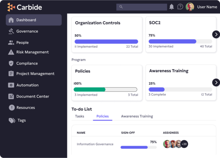
Task: Click the Project Management clipboard icon
Action: point(11,74)
